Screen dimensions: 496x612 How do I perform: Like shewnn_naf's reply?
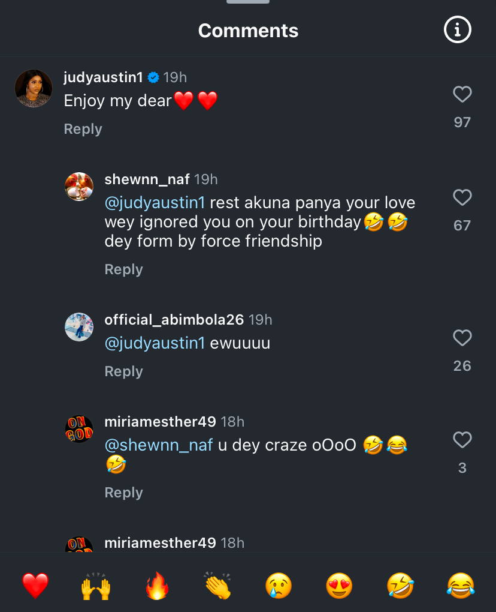point(462,197)
